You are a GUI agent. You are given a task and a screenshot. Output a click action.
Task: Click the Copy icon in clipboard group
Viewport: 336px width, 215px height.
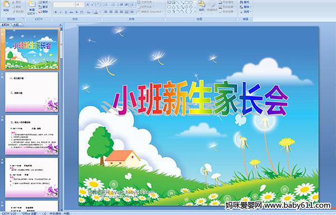point(13,7)
